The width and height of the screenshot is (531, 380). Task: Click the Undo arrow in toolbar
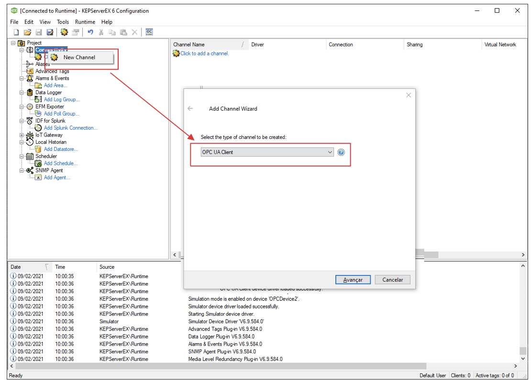point(90,32)
